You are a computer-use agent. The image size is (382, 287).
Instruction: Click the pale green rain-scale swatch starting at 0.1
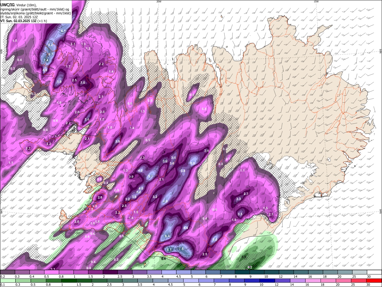tap(7, 280)
